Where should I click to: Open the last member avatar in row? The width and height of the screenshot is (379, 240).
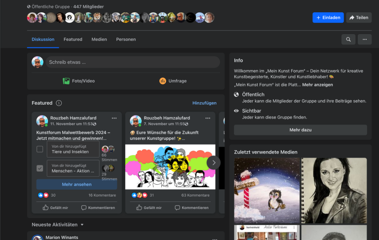pyautogui.click(x=209, y=18)
